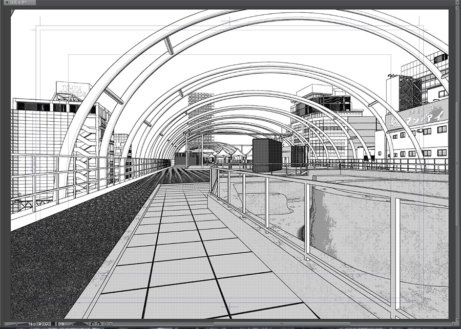Viewport: 461px width, 329px height.
Task: Click the zoom percentage field showing 19.0
Action: click(x=32, y=324)
